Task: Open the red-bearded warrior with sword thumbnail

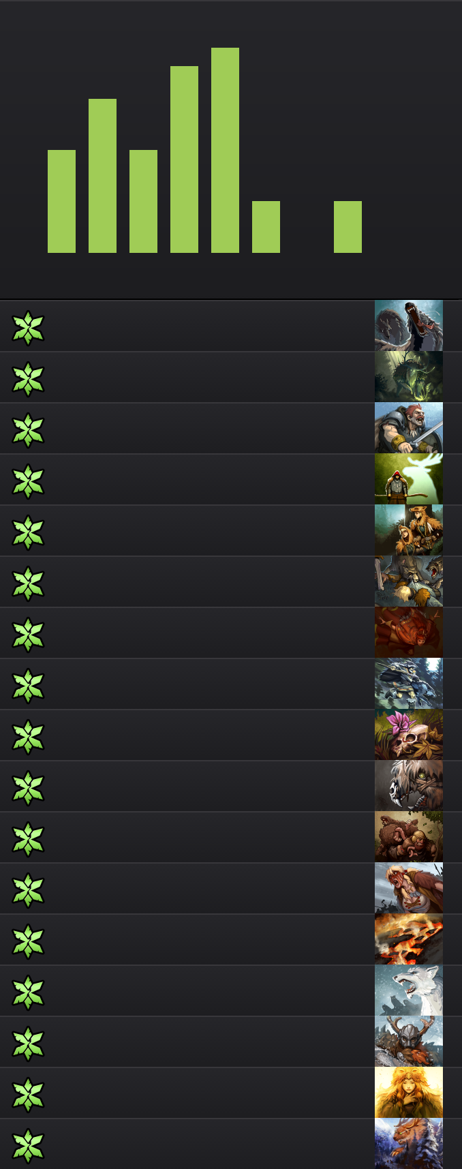Action: tap(409, 428)
